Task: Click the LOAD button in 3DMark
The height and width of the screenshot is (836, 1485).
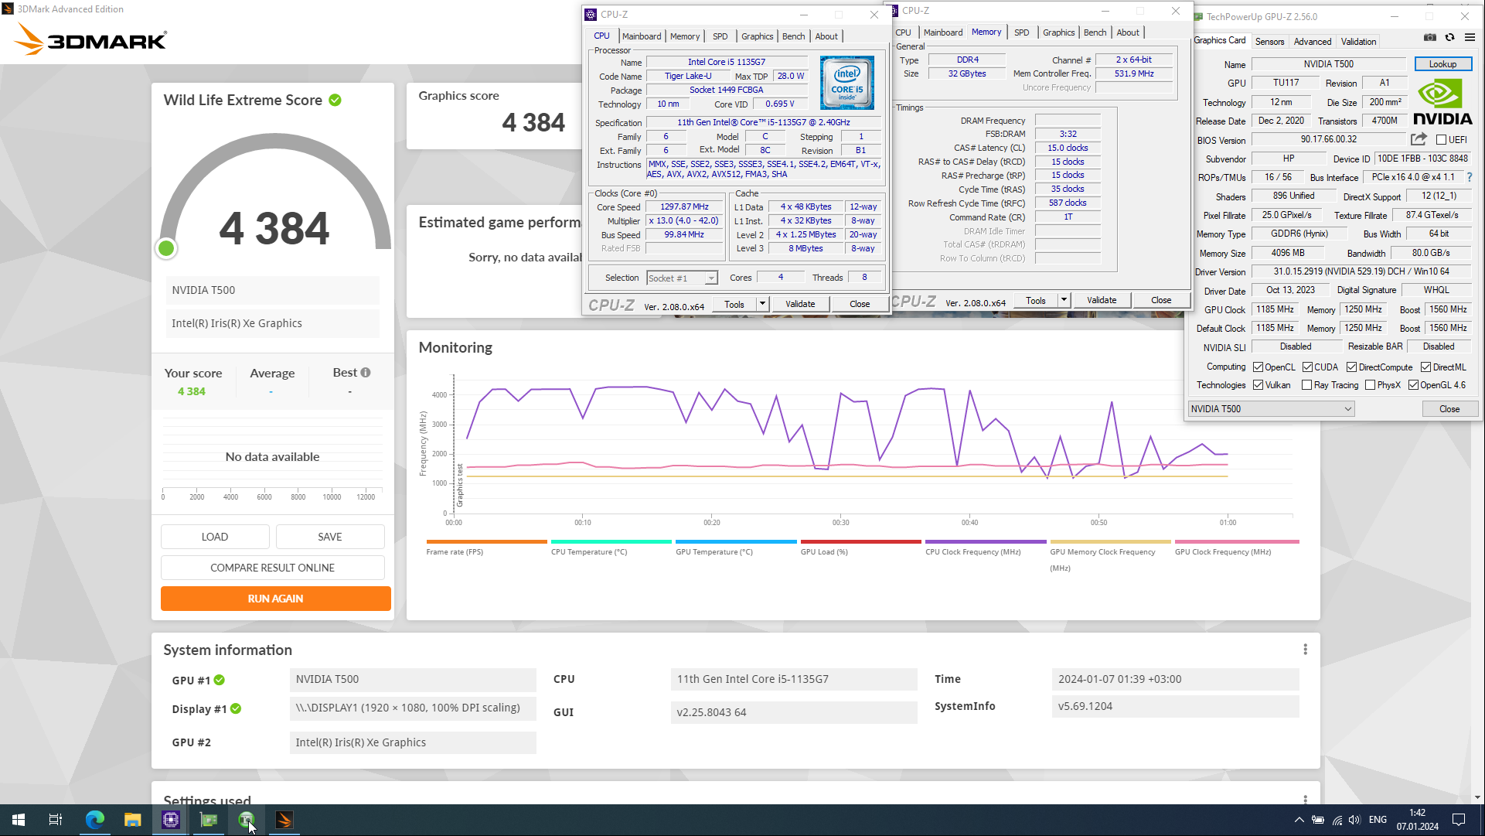Action: tap(215, 537)
